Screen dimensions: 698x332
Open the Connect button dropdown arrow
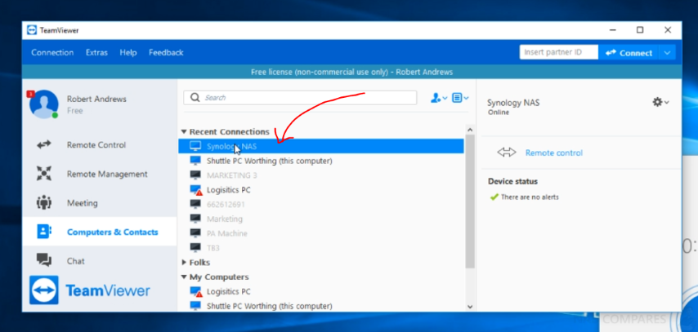(667, 52)
